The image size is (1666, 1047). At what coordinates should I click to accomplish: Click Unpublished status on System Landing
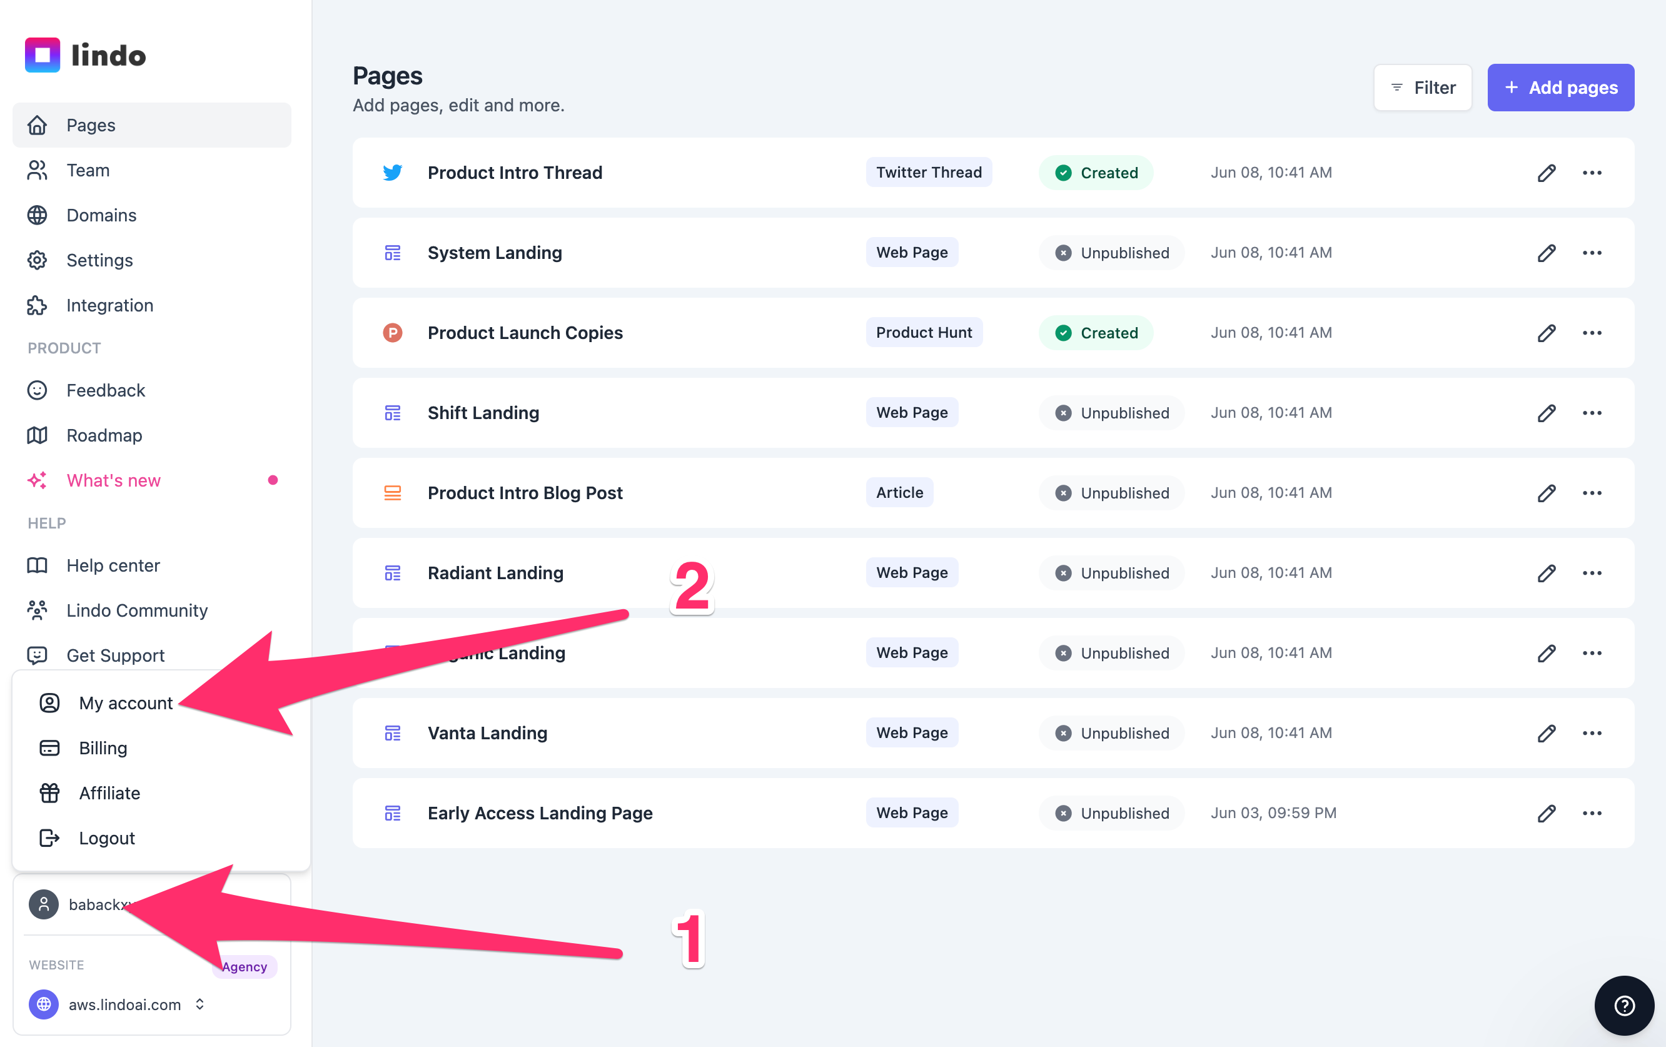coord(1112,253)
